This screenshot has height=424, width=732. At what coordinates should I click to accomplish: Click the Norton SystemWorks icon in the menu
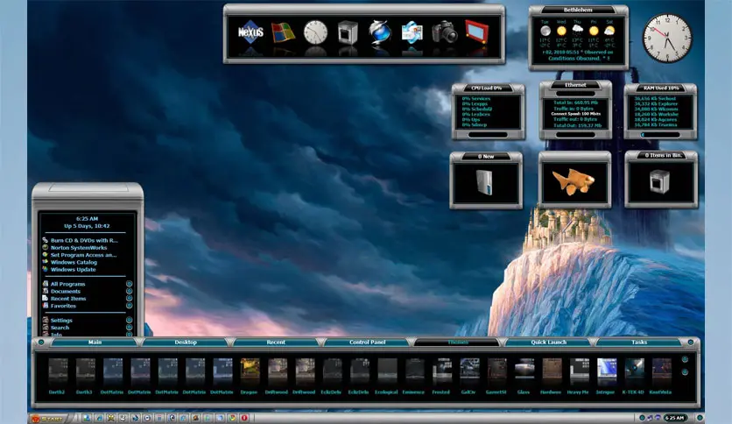46,248
